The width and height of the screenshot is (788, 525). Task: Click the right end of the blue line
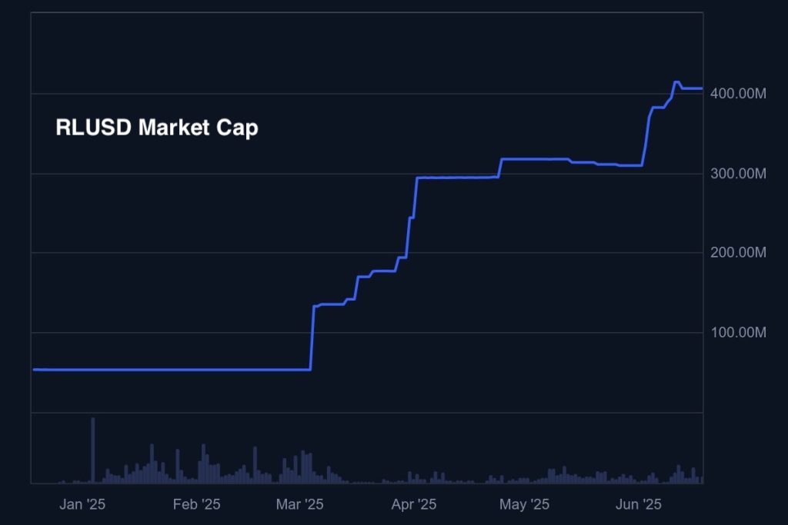pos(701,88)
